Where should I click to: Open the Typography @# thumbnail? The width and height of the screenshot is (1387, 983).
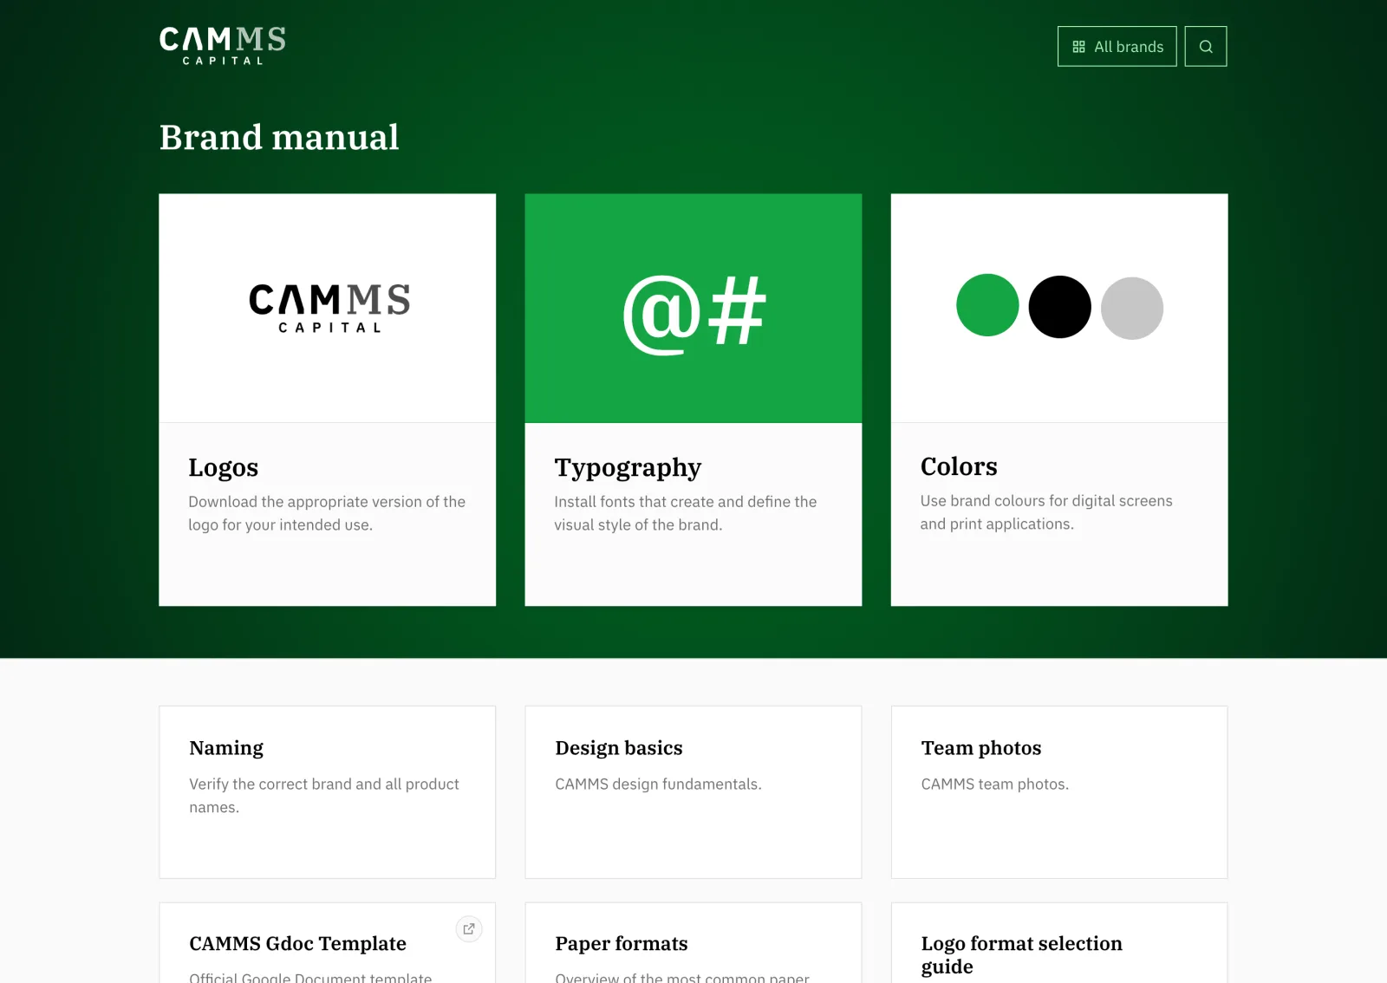pyautogui.click(x=693, y=308)
